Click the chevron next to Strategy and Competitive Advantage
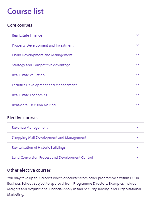The height and width of the screenshot is (206, 152). 138,65
